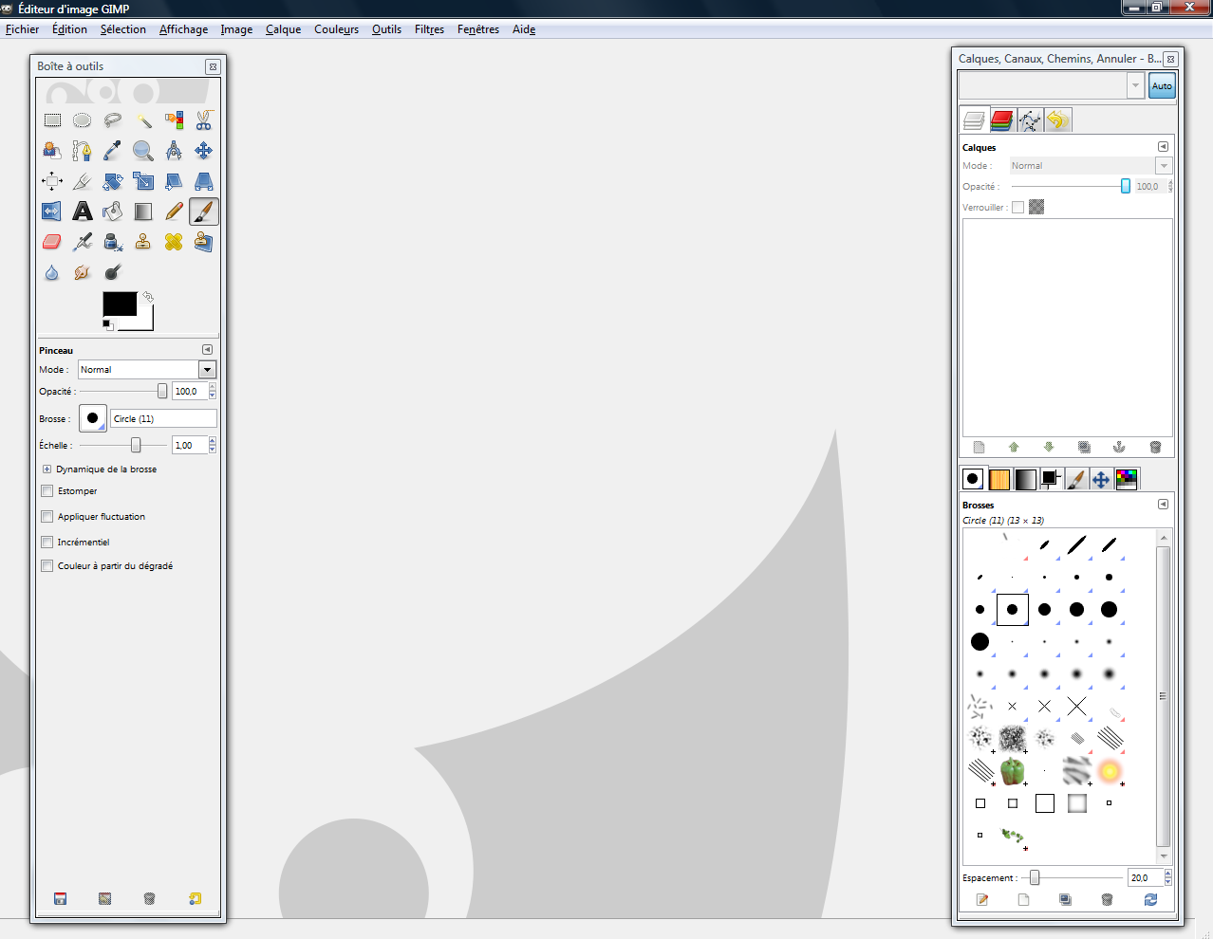
Task: Select the Eraser tool
Action: pyautogui.click(x=52, y=242)
